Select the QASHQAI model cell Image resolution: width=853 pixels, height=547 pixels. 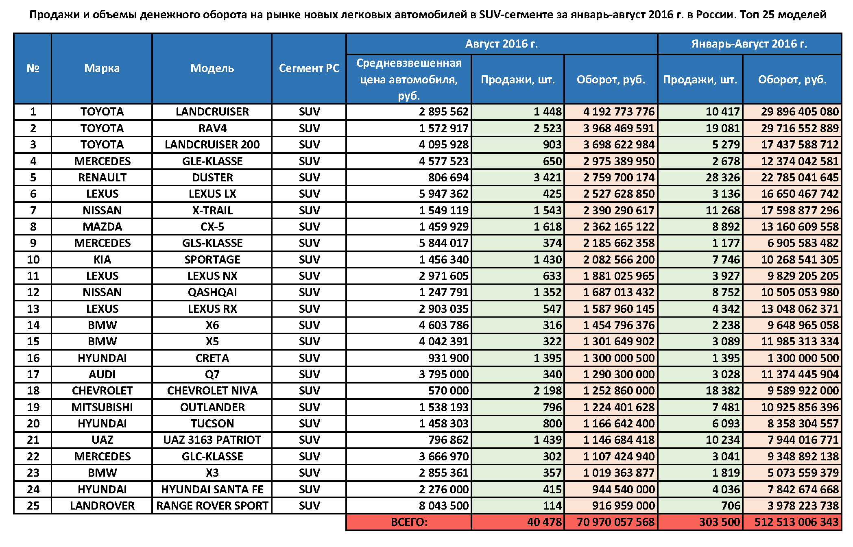(x=212, y=292)
